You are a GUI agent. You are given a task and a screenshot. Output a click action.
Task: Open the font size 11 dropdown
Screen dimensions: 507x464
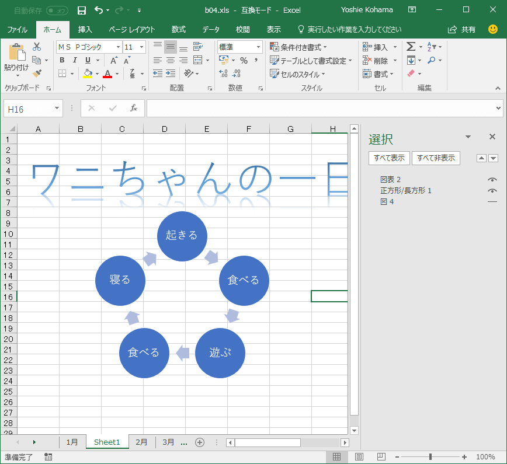tap(141, 47)
